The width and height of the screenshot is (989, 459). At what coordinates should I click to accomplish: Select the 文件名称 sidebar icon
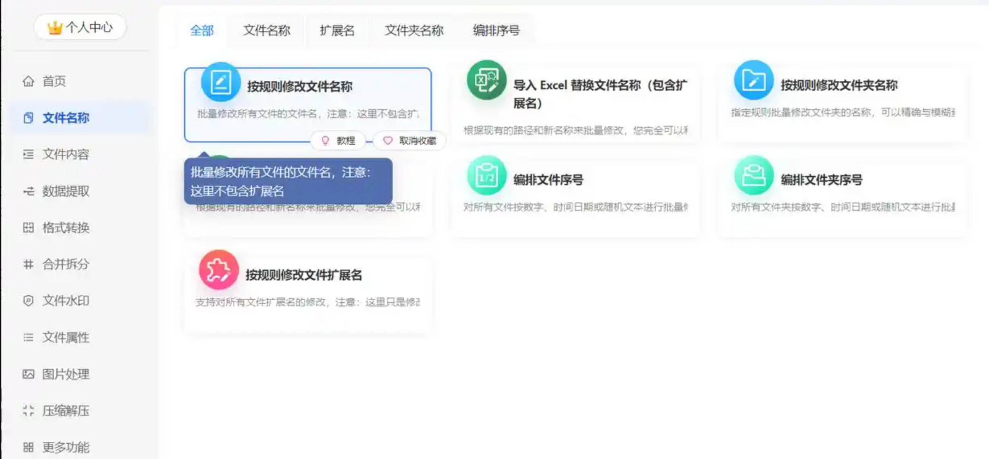pos(28,118)
